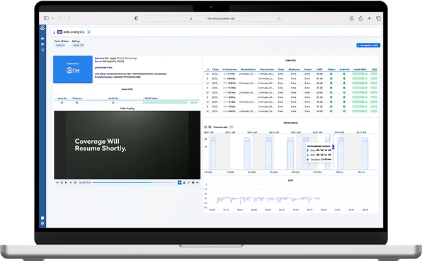Expand the video player to fullscreen
422x261 pixels.
188,183
